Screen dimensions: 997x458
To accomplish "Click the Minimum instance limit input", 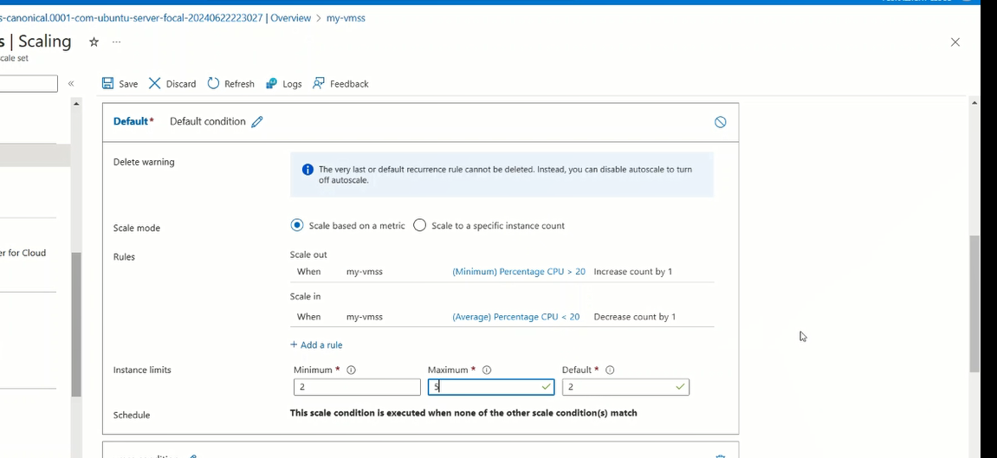I will (x=356, y=387).
